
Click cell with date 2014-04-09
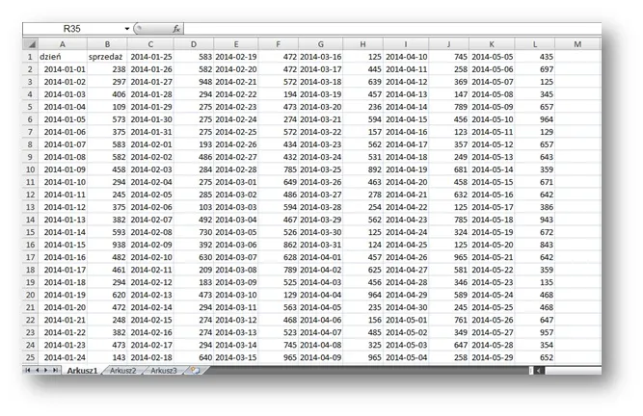tap(321, 357)
